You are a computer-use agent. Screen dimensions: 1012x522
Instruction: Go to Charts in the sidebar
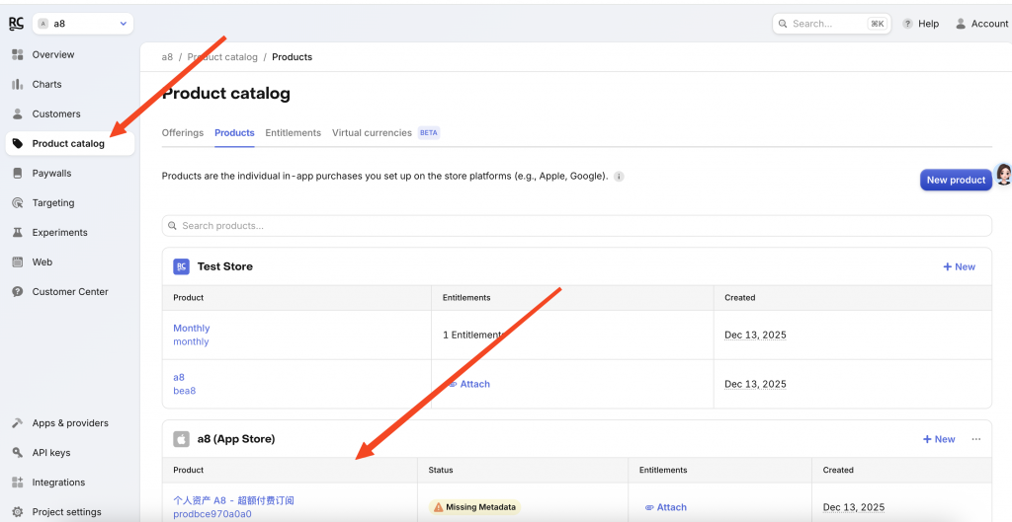coord(46,84)
